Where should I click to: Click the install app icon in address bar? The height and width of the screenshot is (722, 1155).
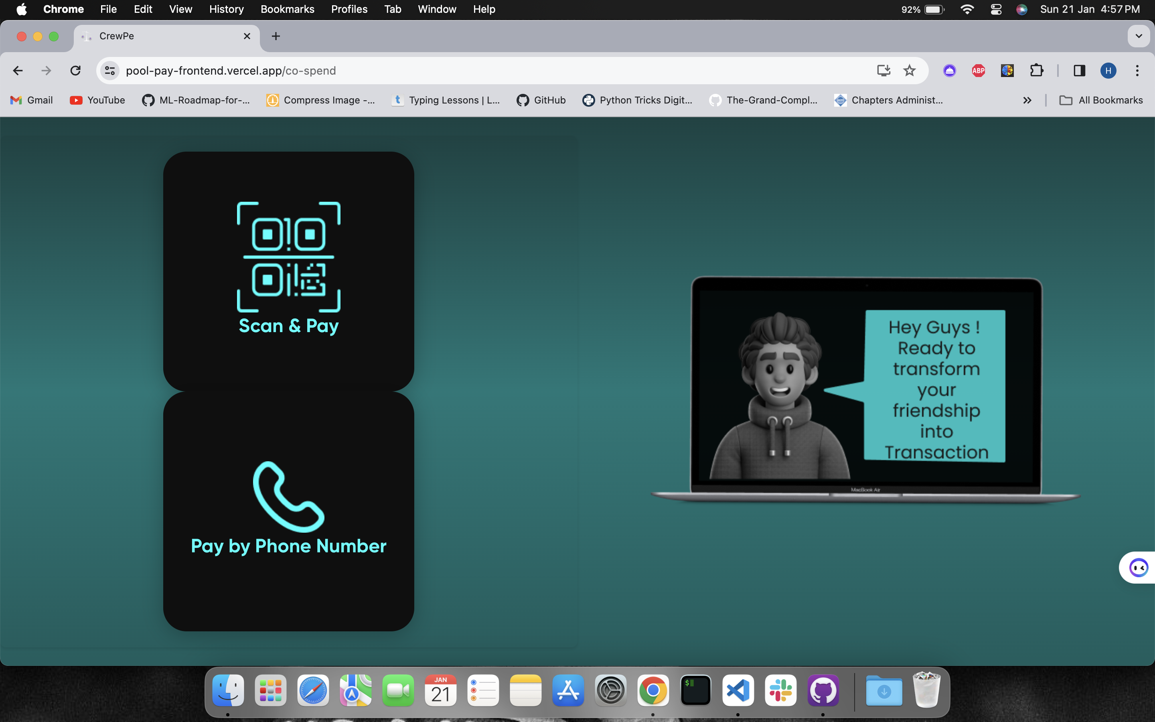point(883,71)
